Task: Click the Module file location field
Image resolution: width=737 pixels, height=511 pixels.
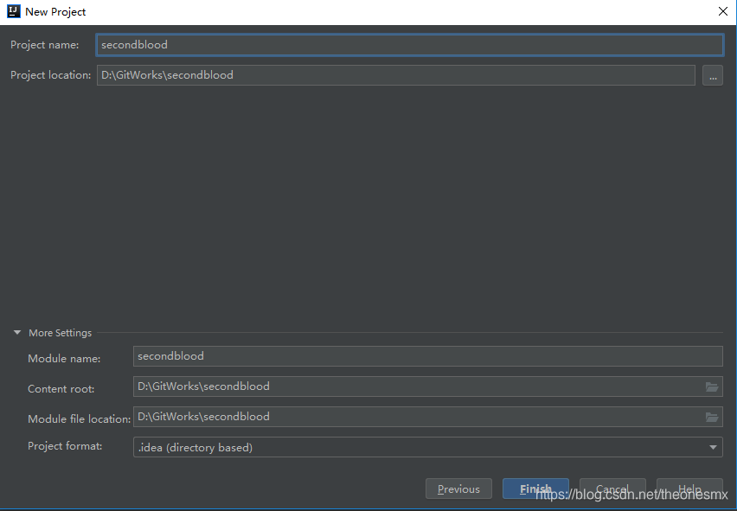Action: coord(427,417)
